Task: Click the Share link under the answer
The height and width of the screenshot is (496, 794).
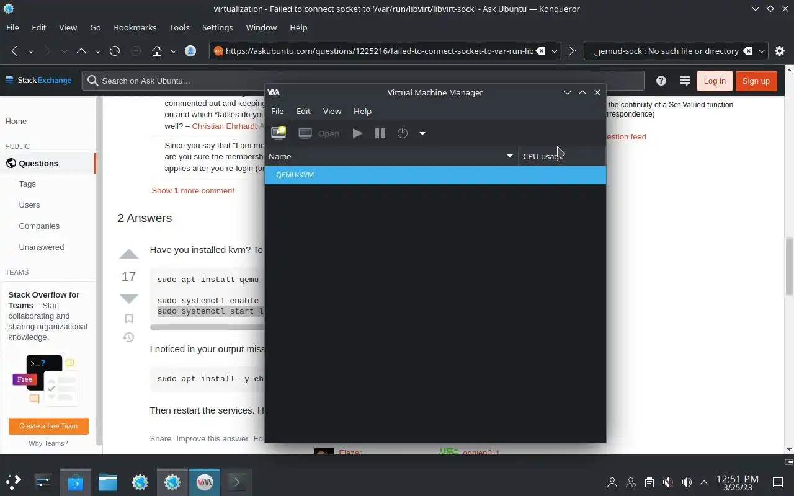Action: (160, 438)
